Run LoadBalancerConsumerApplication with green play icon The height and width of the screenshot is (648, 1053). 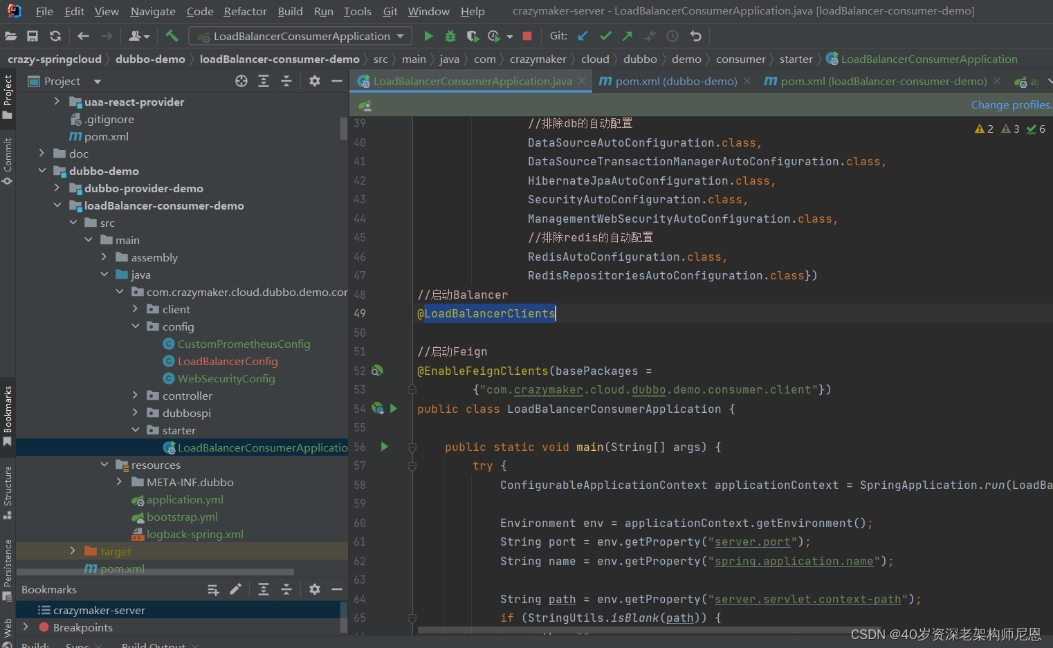(x=428, y=36)
